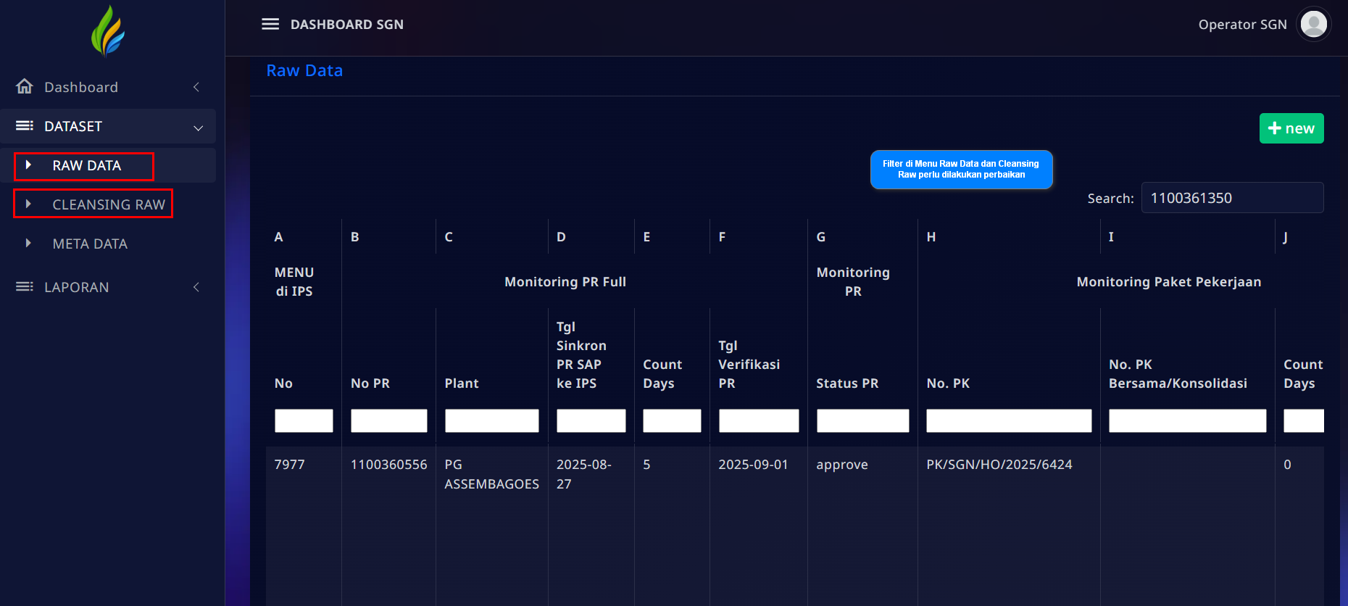Click the Search input field
The height and width of the screenshot is (606, 1348).
(1232, 198)
